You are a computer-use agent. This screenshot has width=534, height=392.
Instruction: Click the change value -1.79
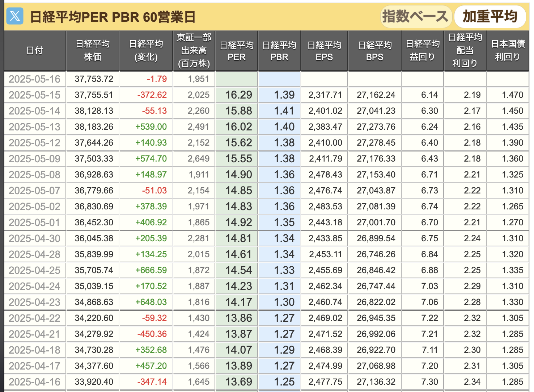[157, 79]
